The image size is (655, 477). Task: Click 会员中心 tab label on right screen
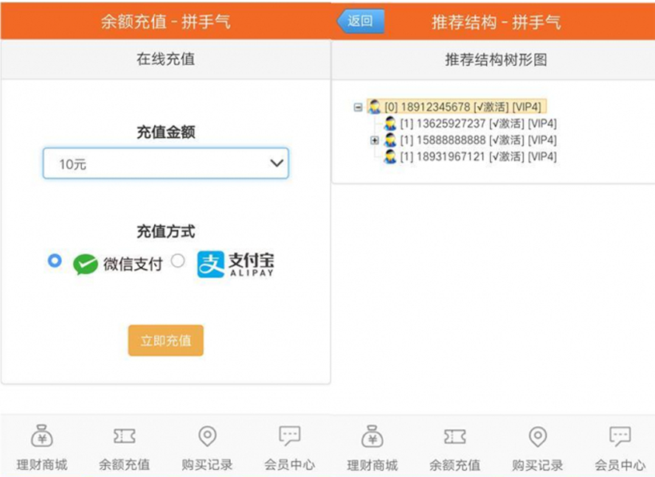[x=620, y=465]
